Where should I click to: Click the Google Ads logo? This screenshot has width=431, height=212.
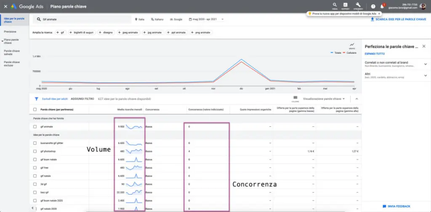27,6
